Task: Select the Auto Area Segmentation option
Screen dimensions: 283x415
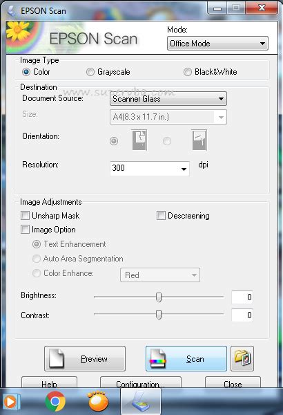Action: (x=37, y=258)
